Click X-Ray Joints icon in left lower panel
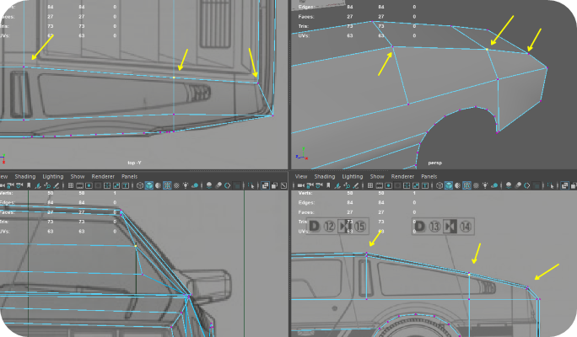 pos(283,185)
